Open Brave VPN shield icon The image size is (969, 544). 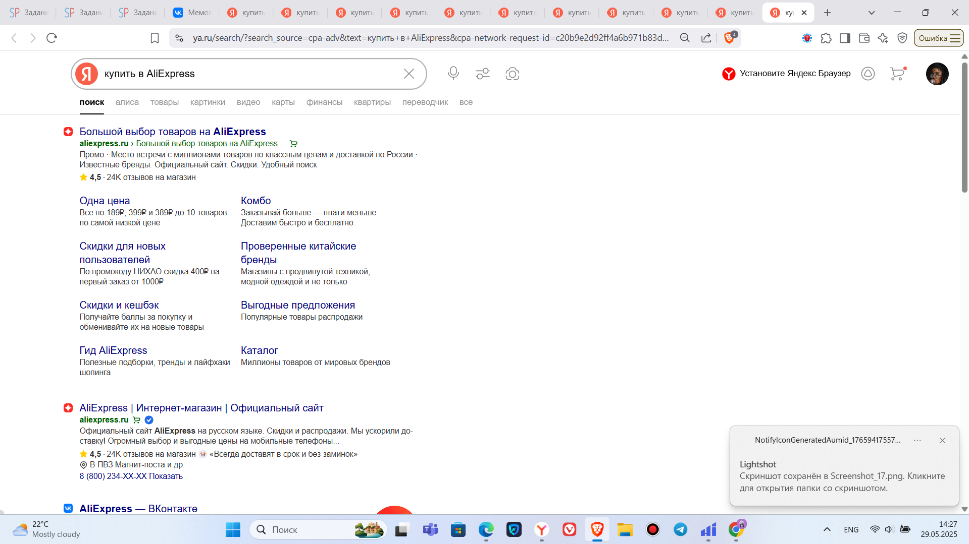[902, 38]
